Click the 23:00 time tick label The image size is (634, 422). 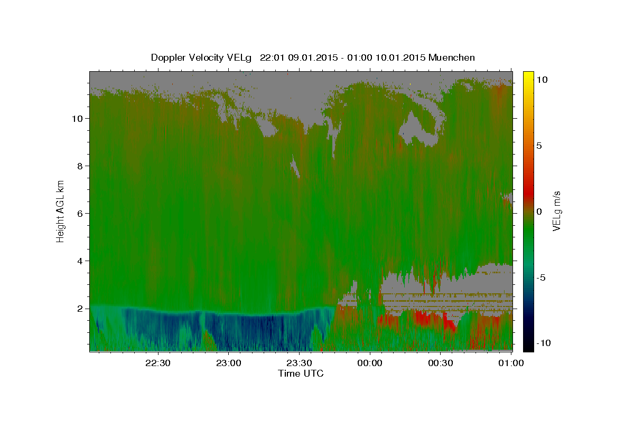[x=229, y=363]
